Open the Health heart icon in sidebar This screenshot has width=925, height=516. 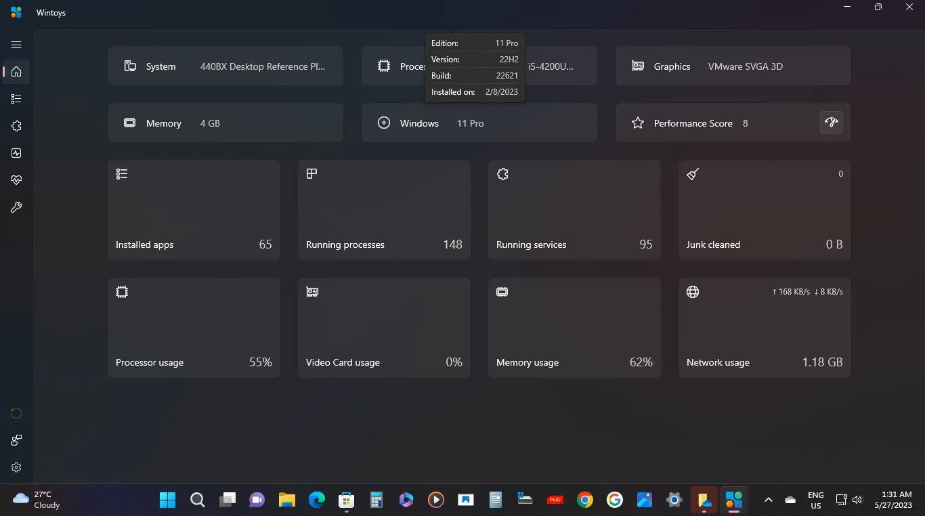click(16, 180)
